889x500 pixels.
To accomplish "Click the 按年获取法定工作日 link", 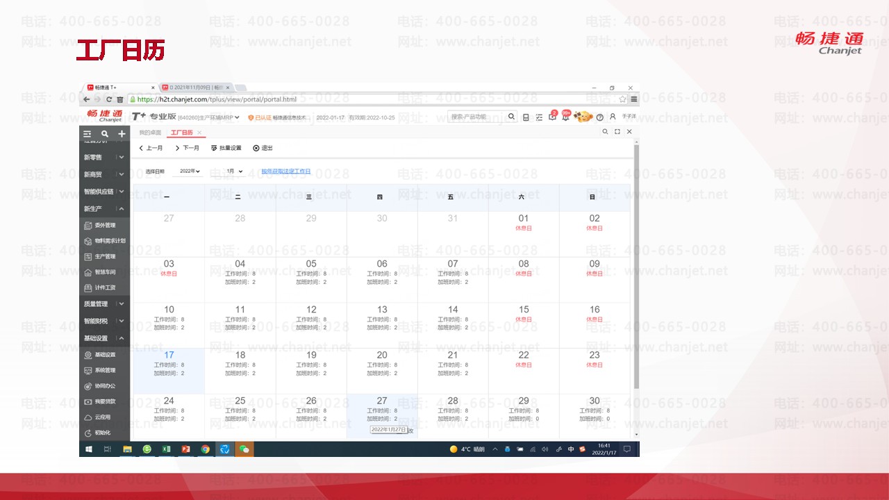I will click(286, 171).
